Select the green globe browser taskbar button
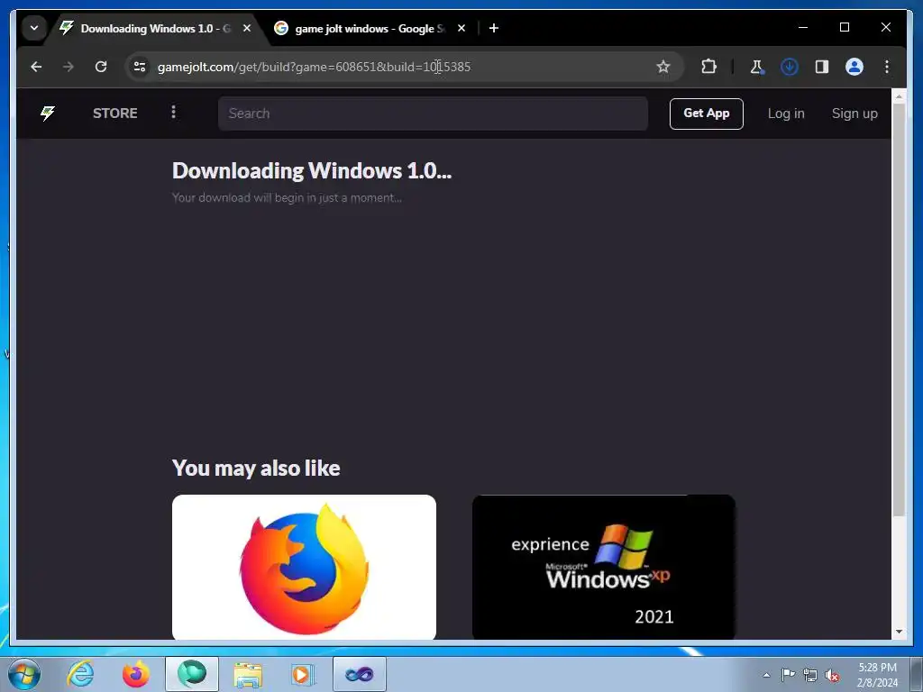 click(192, 674)
